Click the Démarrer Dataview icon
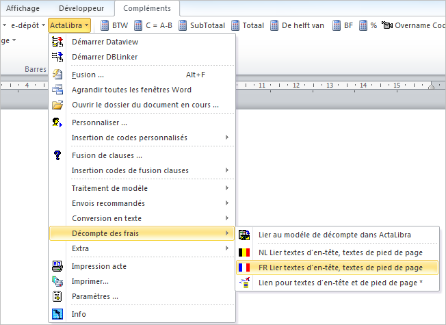 (57, 42)
